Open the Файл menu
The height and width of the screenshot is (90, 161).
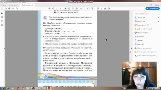click(2, 3)
